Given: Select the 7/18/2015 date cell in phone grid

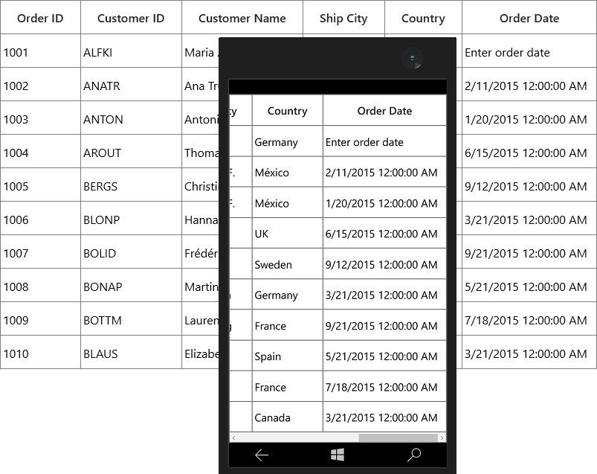Looking at the screenshot, I should click(384, 386).
